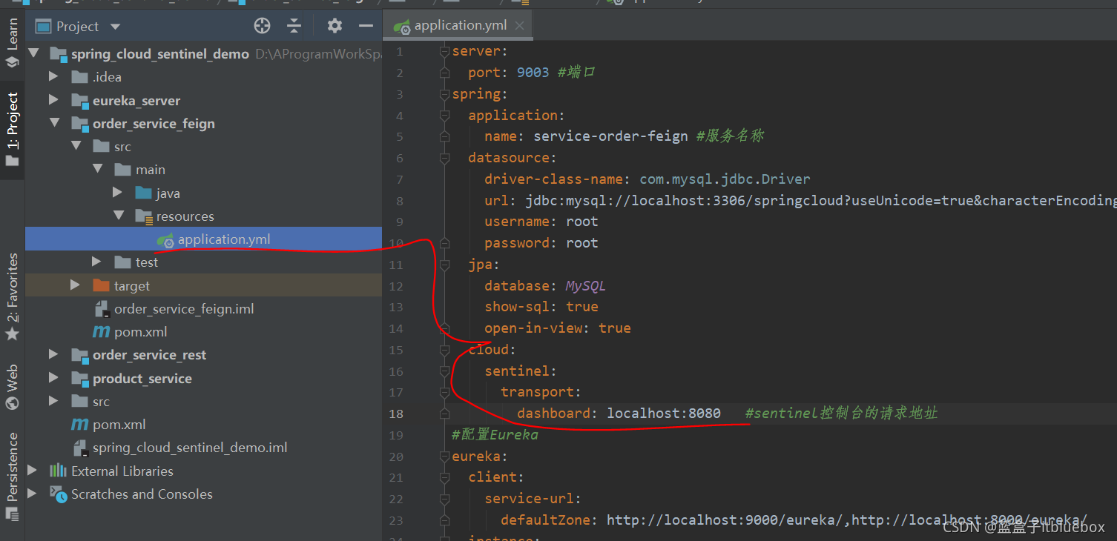Close the application.yml editor tab
Viewport: 1117px width, 541px height.
click(519, 25)
